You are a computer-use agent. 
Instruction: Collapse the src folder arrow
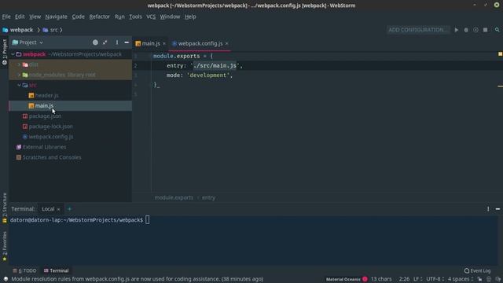tap(19, 85)
